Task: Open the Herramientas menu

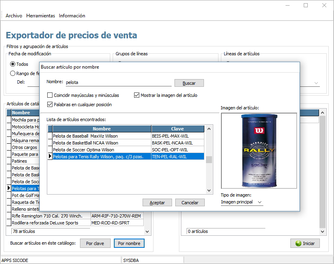Action: click(40, 16)
